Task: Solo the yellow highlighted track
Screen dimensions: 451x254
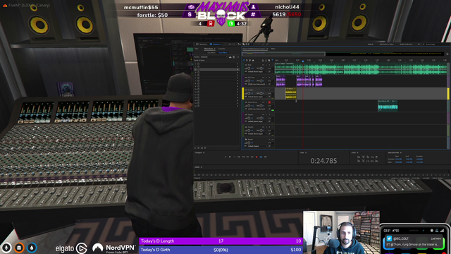Action: (x=266, y=90)
